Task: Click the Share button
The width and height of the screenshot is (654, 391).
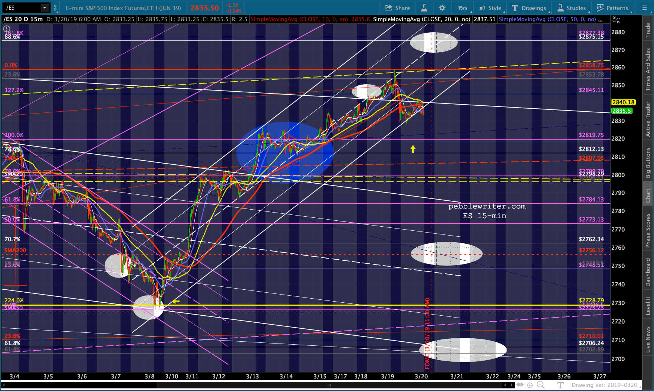Action: 397,8
